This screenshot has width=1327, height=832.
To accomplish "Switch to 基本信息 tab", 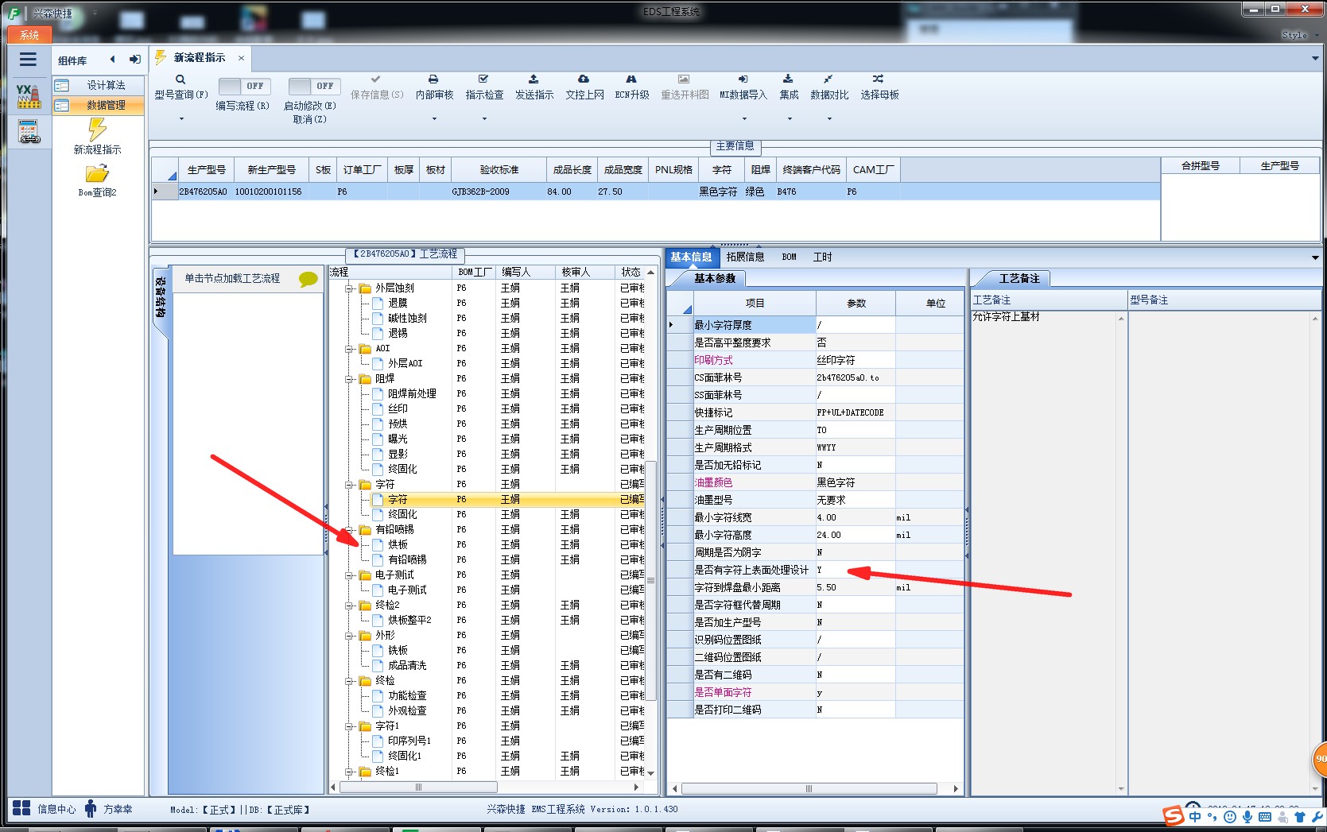I will 691,257.
